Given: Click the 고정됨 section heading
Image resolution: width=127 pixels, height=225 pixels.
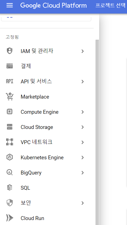Looking at the screenshot, I should click(12, 37).
